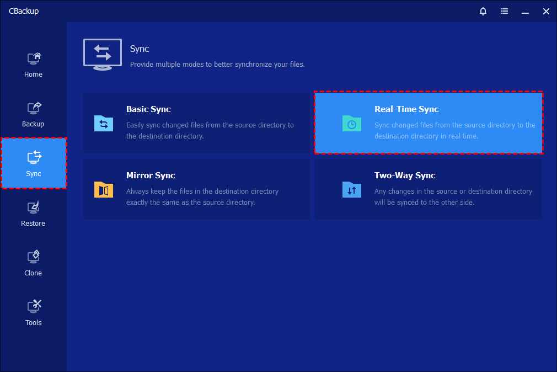Open the Tools sidebar icon
Viewport: 557px width, 372px height.
pos(34,306)
